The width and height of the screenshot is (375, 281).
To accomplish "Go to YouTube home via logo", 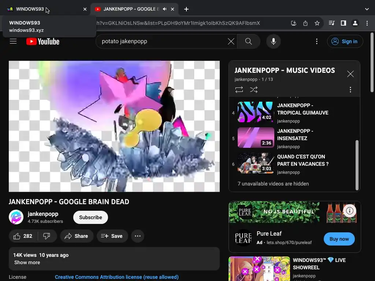I will 43,41.
